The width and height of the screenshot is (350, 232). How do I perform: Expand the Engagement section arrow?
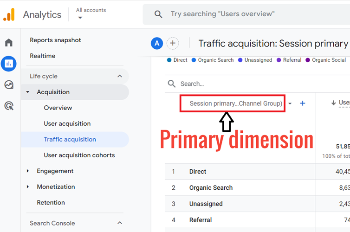[x=28, y=171]
